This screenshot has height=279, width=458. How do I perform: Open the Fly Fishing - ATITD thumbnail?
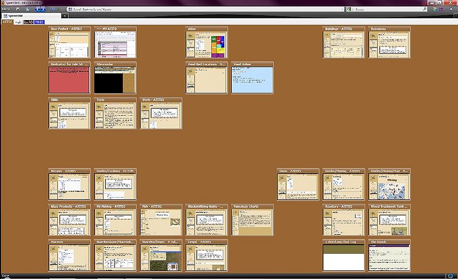coord(115,220)
